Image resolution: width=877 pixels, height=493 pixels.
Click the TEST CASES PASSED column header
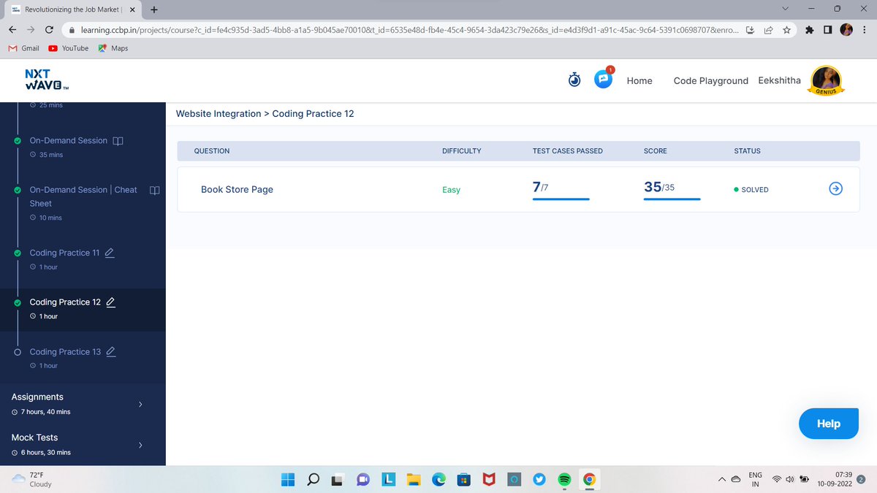pos(568,151)
